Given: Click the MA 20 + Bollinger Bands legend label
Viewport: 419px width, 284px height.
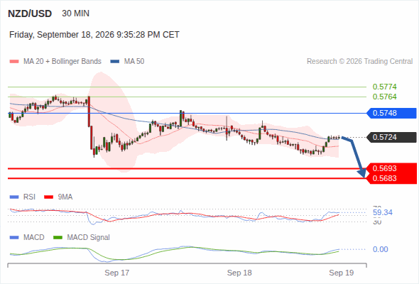Looking at the screenshot, I should (x=62, y=62).
